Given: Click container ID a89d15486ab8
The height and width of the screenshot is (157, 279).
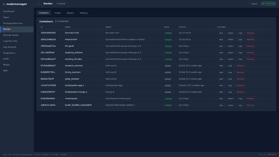Looking at the screenshot, I should 48,39.
